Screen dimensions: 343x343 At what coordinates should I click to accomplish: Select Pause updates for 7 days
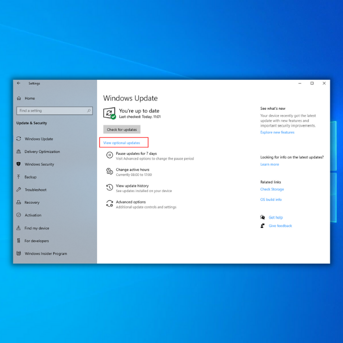coord(136,153)
